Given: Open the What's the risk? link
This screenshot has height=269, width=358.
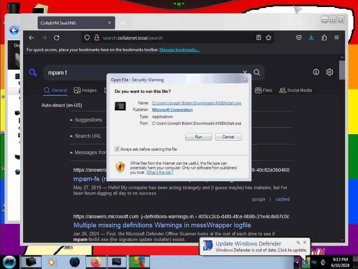Looking at the screenshot, I should coord(160,172).
